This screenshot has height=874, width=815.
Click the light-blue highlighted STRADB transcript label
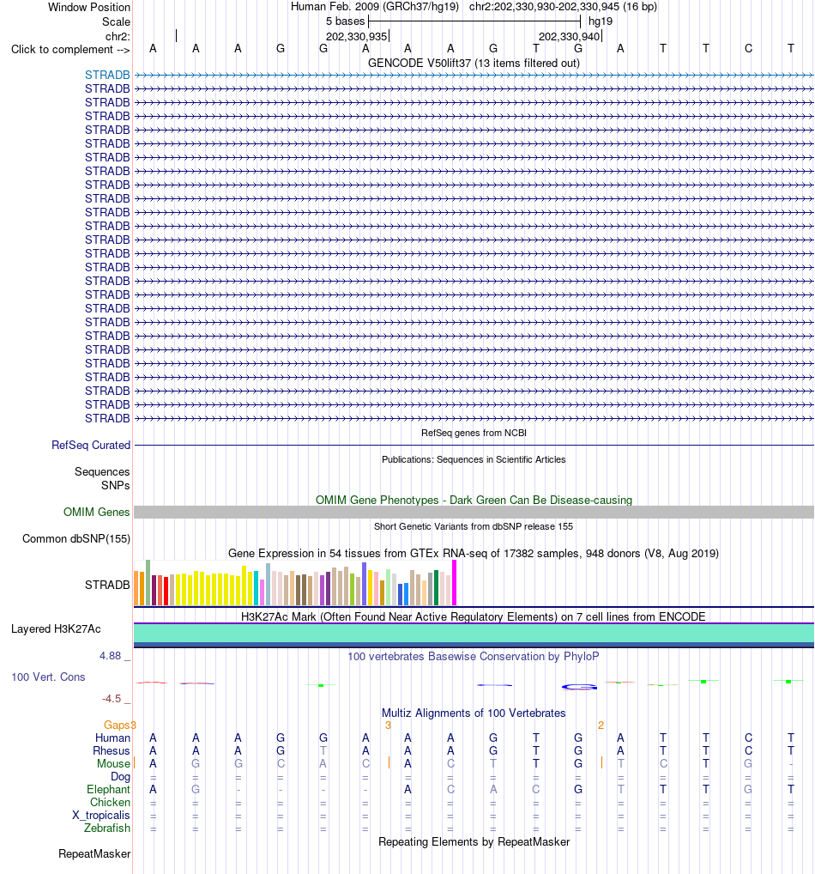tap(107, 75)
